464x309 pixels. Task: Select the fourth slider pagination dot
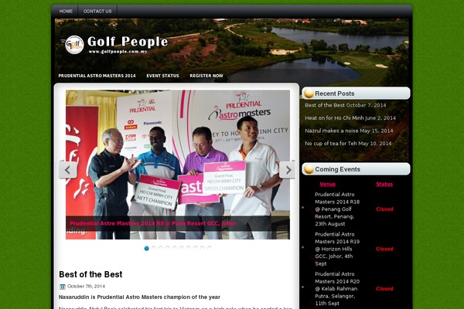[x=168, y=248]
